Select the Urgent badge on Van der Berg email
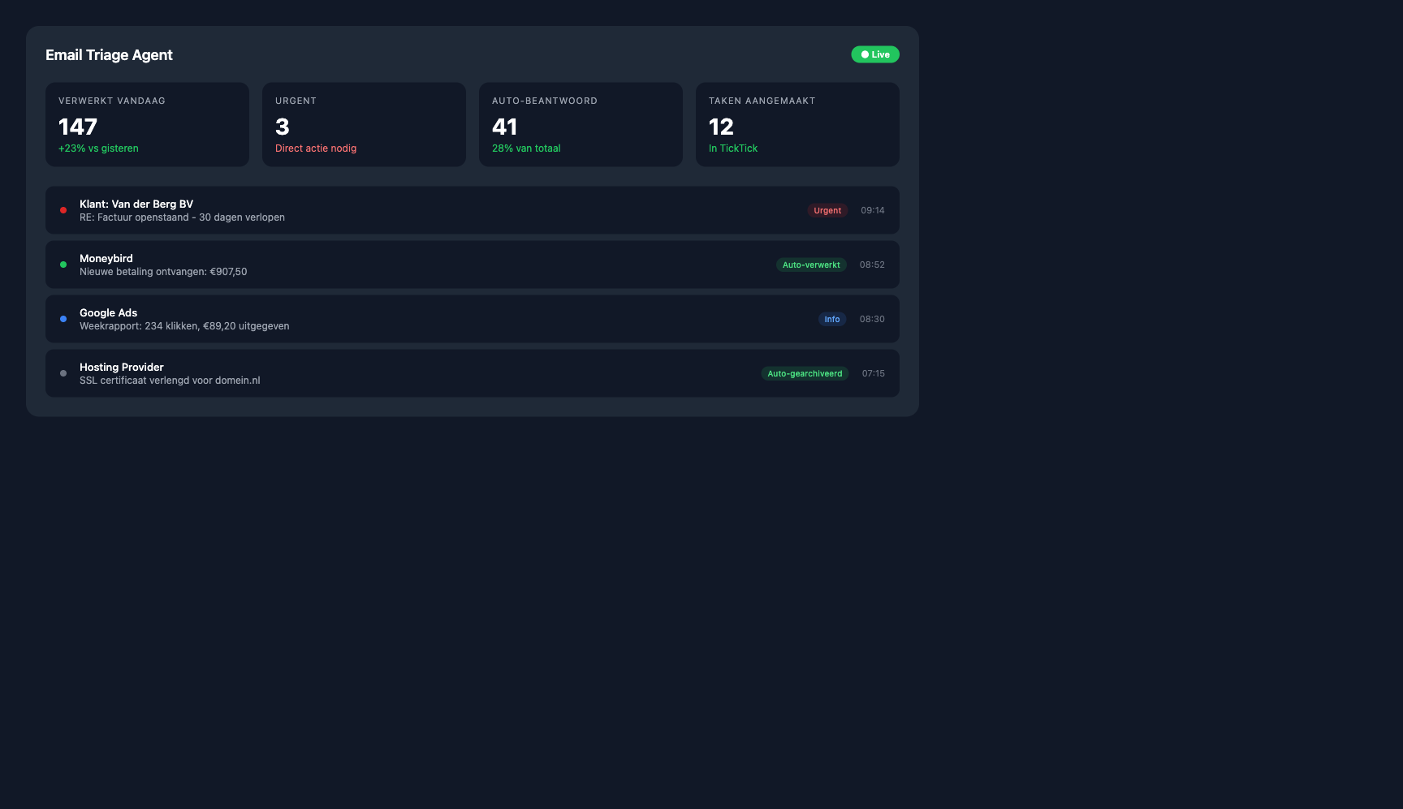 point(827,210)
